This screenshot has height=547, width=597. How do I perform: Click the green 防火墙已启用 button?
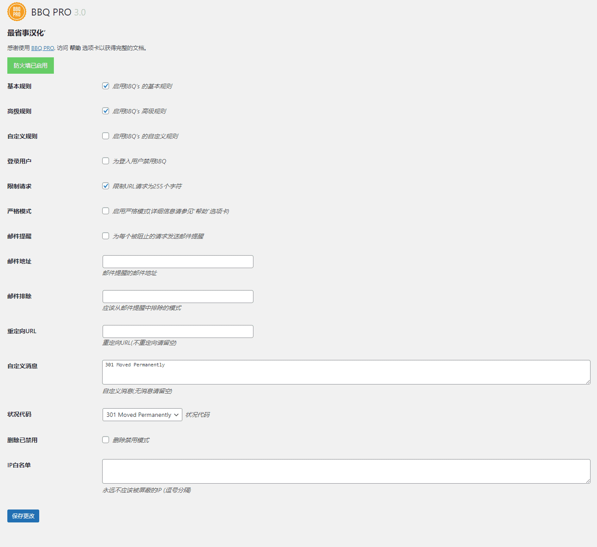tap(31, 66)
